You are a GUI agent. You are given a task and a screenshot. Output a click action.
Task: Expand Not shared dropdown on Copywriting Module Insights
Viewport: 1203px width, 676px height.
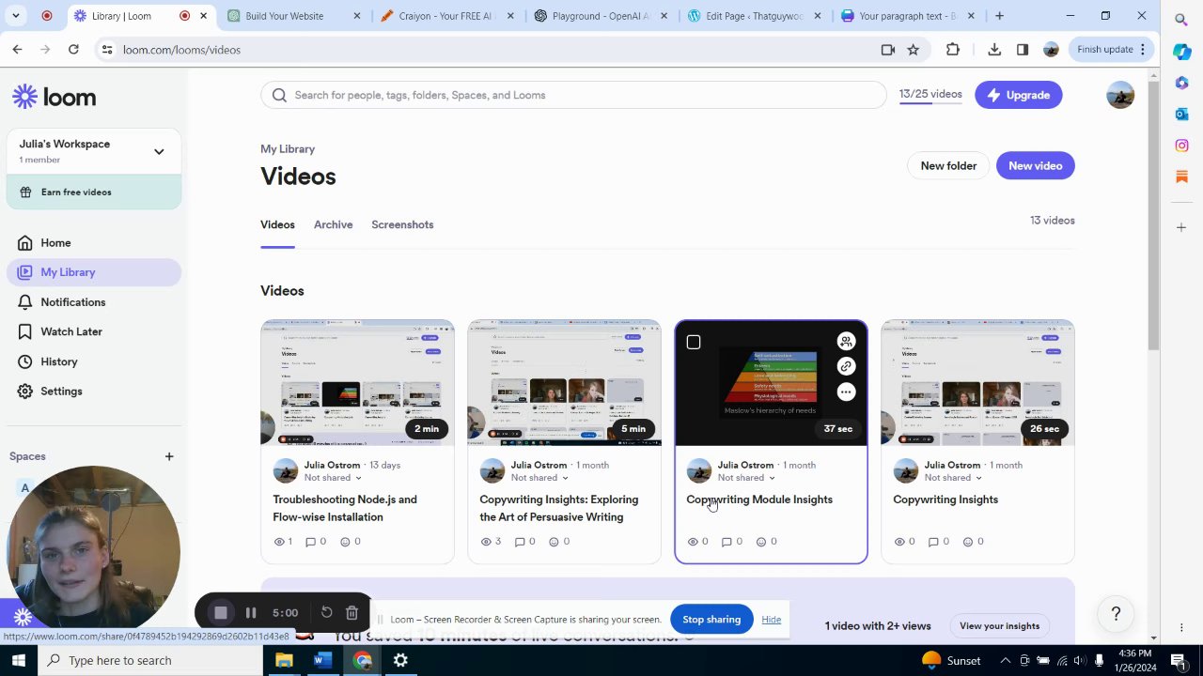point(746,478)
